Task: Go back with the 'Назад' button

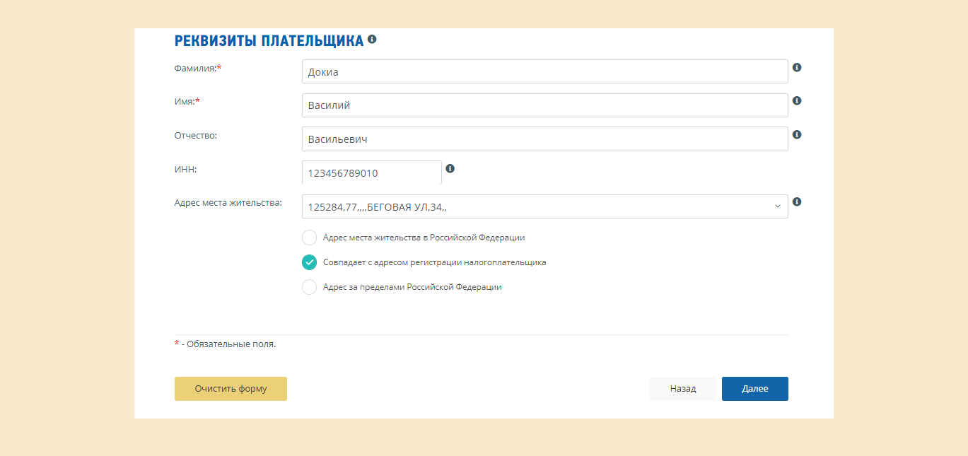Action: point(682,389)
